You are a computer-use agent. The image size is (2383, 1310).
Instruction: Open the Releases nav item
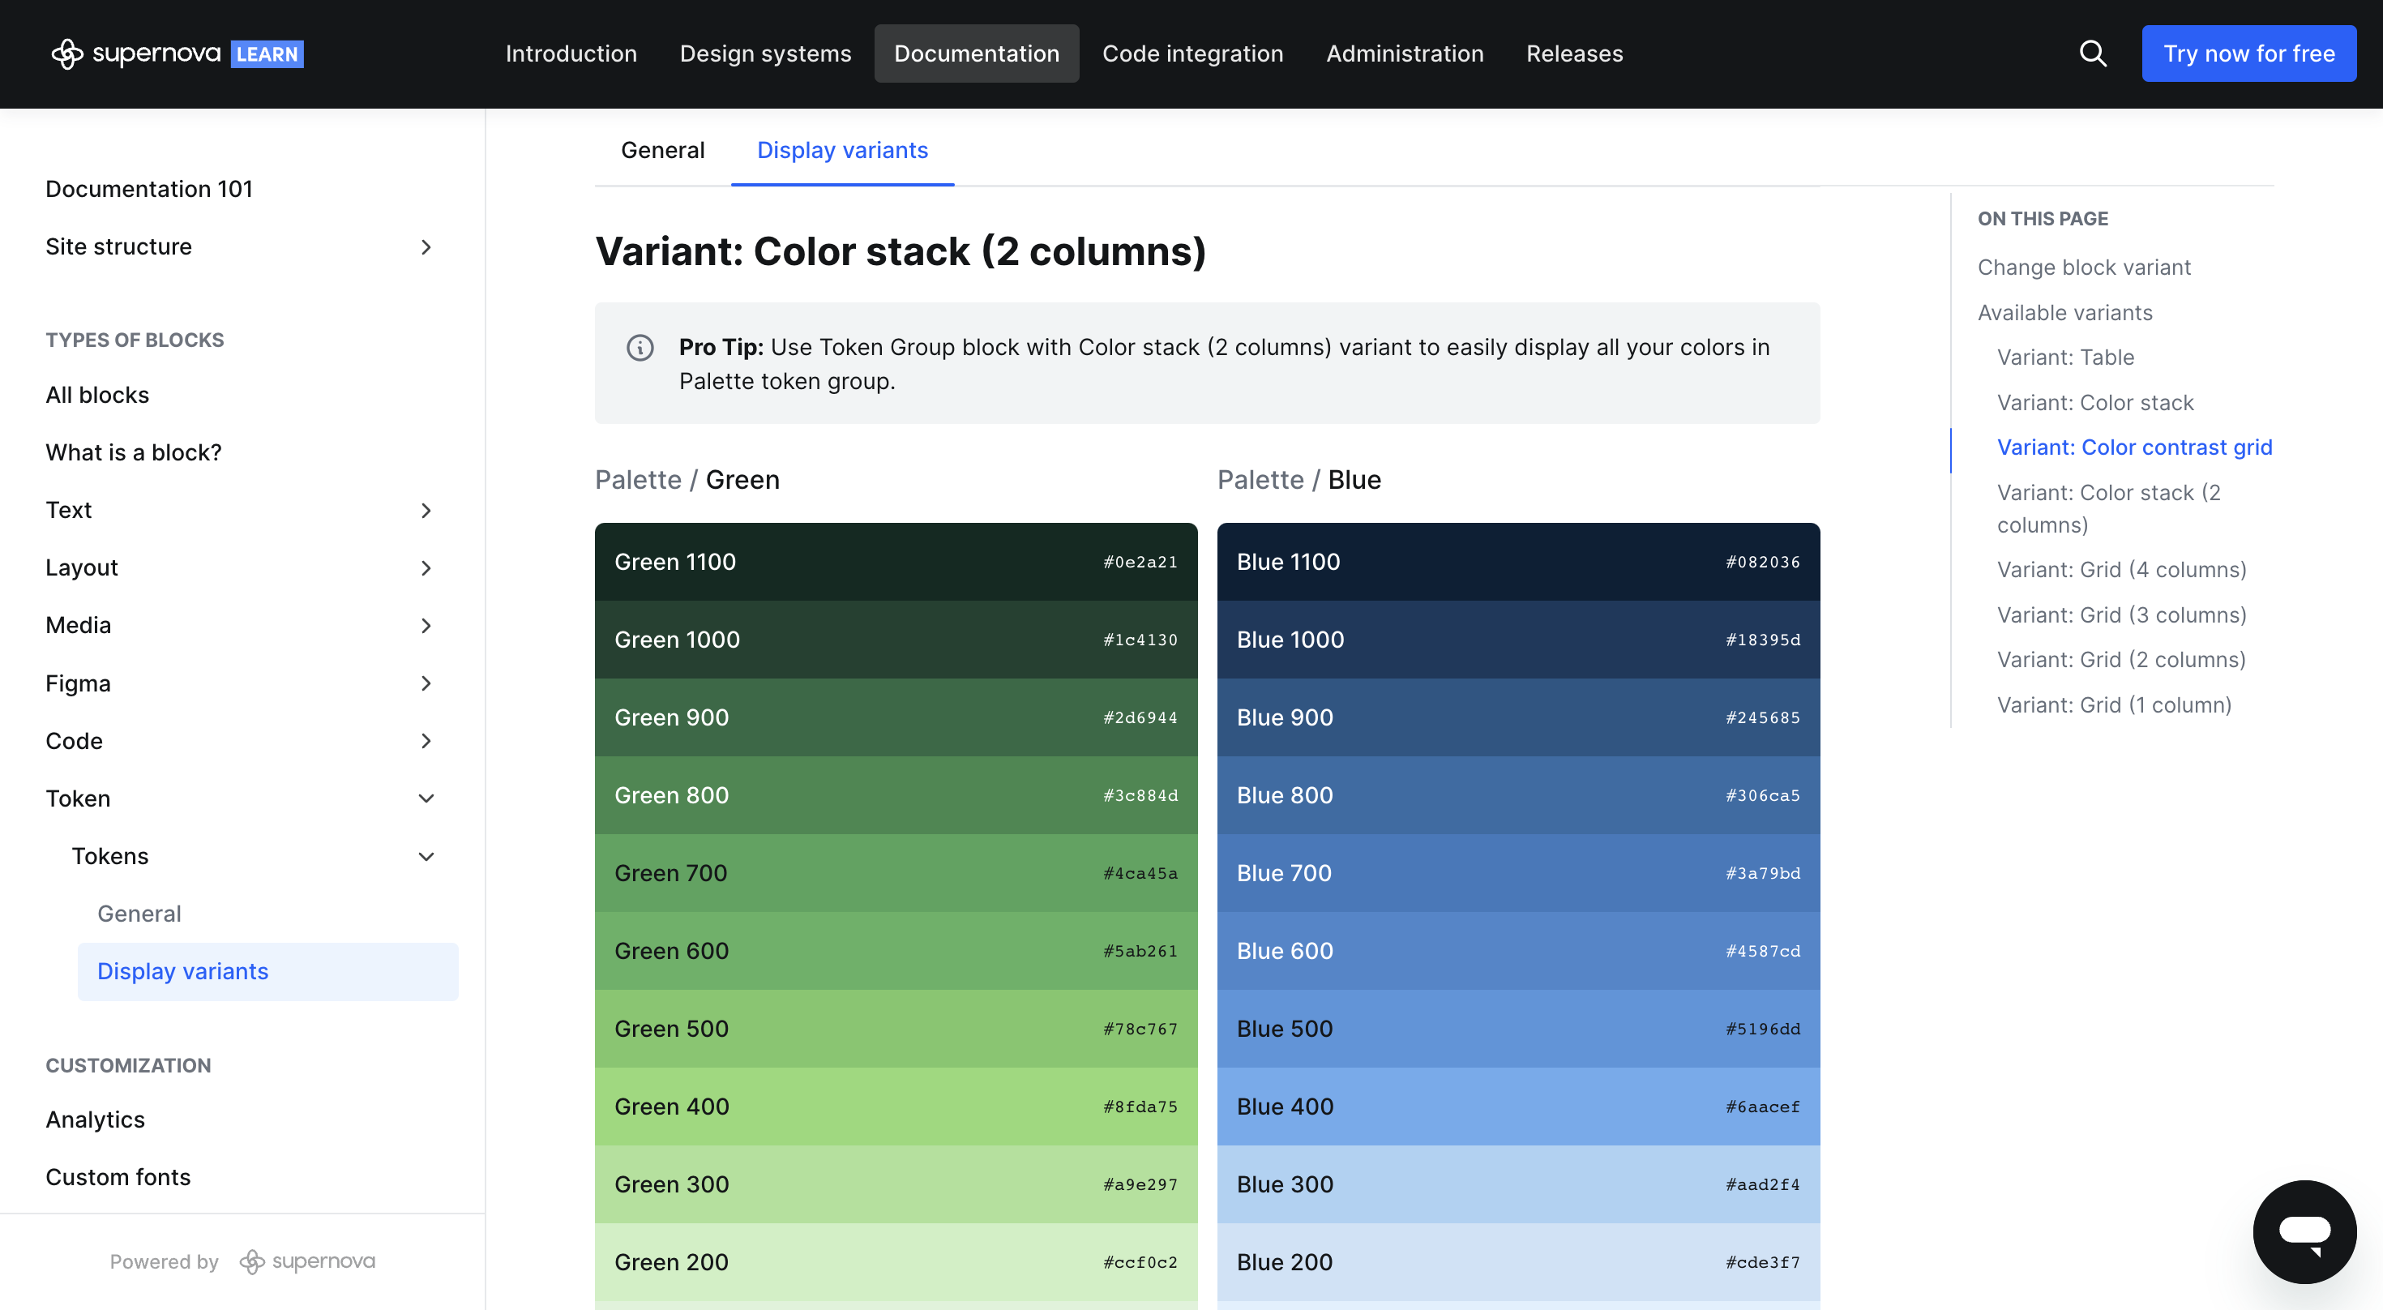click(1573, 54)
